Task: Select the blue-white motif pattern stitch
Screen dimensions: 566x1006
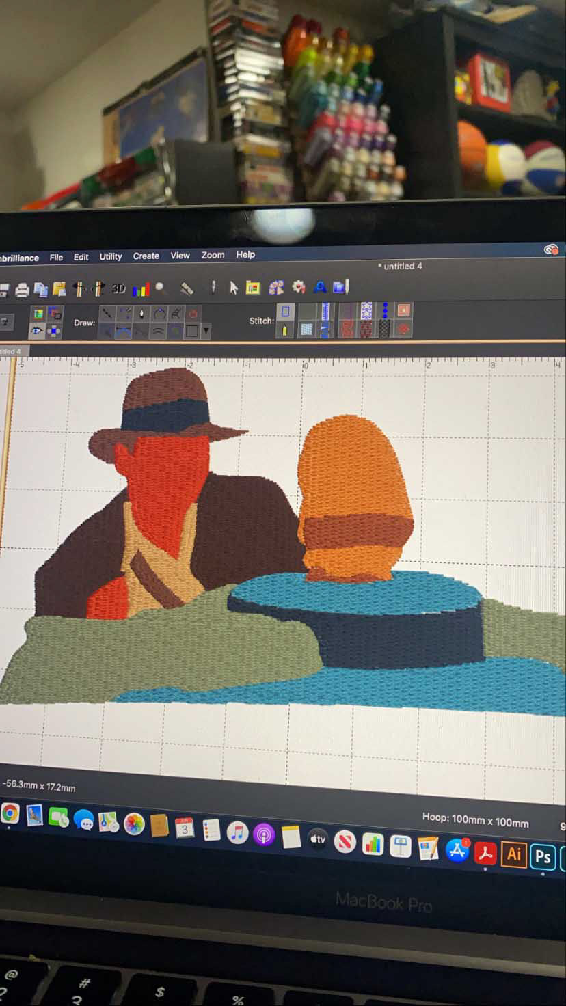Action: [366, 311]
